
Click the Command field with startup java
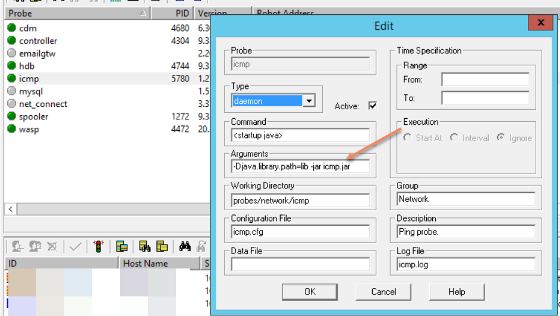click(x=300, y=135)
